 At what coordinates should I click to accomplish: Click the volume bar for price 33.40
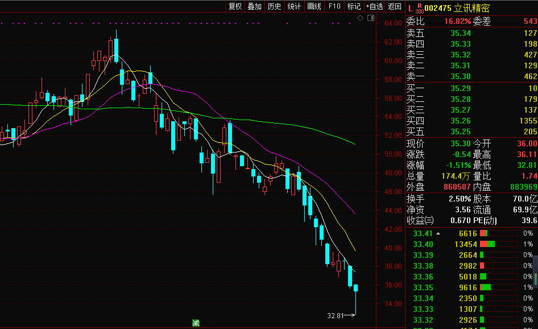tap(487, 244)
